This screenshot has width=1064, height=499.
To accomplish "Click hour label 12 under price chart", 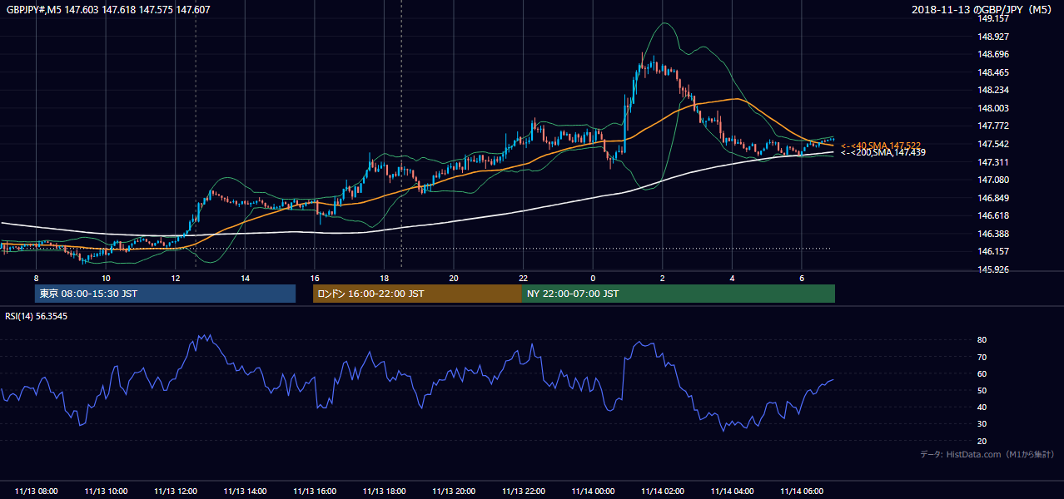I will coord(176,278).
